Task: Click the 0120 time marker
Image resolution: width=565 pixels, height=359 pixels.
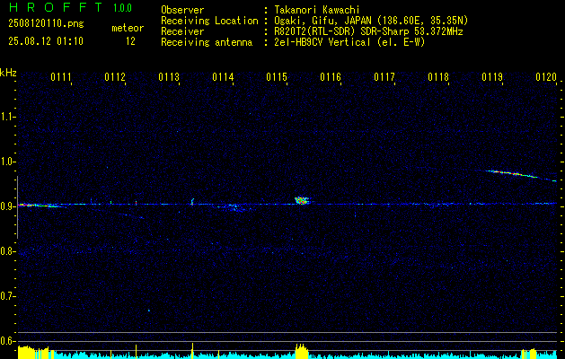Action: [x=546, y=77]
